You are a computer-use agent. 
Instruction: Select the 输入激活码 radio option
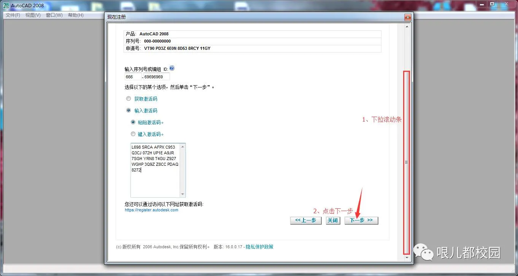pos(128,111)
